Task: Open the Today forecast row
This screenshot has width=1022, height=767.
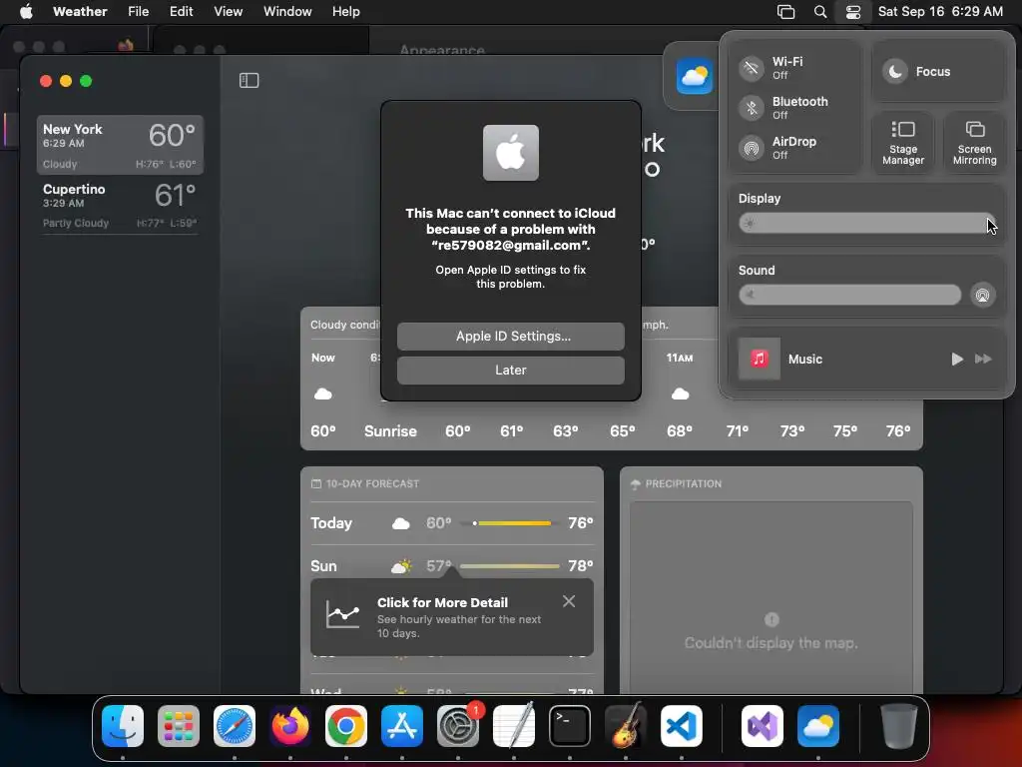Action: [x=452, y=523]
